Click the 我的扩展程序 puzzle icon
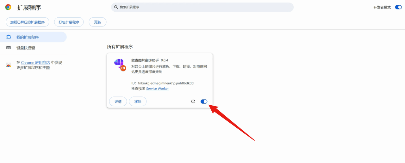This screenshot has height=163, width=405. [9, 37]
